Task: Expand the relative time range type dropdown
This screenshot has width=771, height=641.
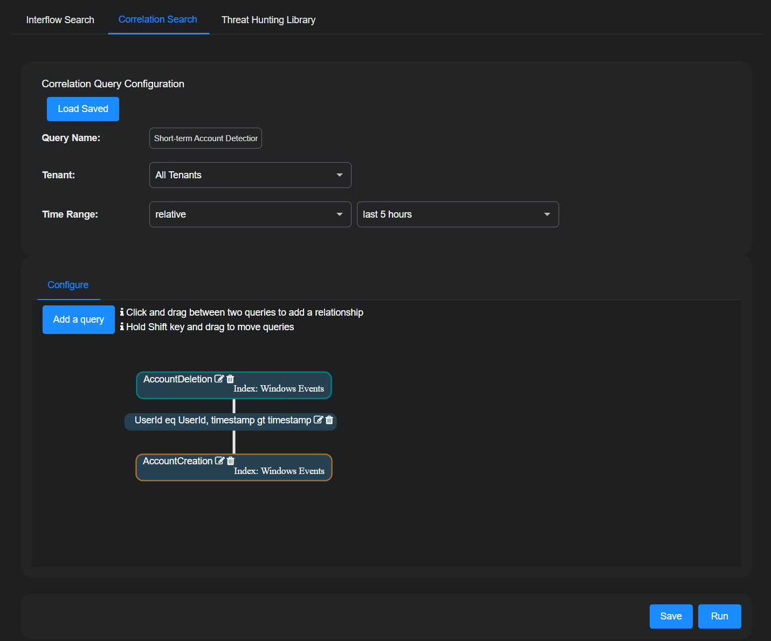Action: 250,214
